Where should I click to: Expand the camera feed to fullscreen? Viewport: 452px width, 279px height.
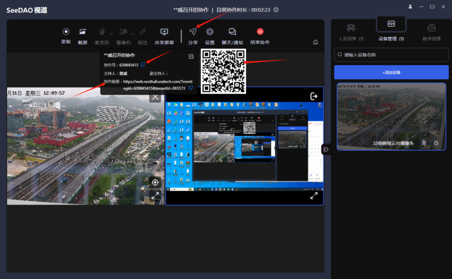[x=155, y=195]
